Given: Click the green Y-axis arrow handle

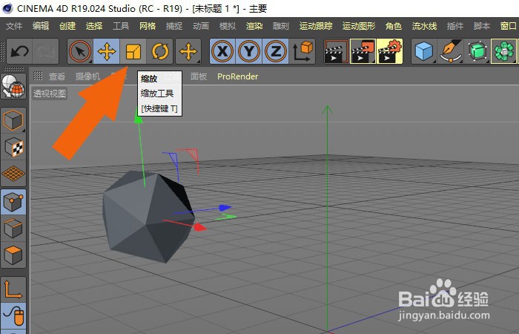Looking at the screenshot, I should coord(139,119).
